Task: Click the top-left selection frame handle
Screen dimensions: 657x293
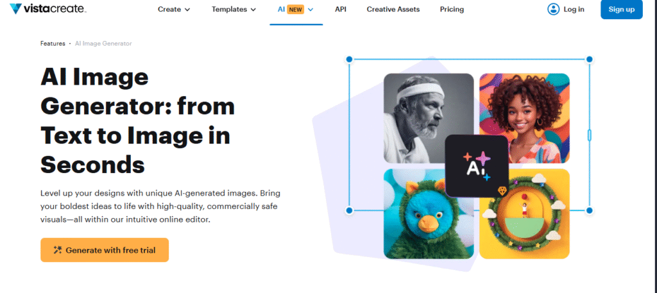Action: [x=350, y=60]
